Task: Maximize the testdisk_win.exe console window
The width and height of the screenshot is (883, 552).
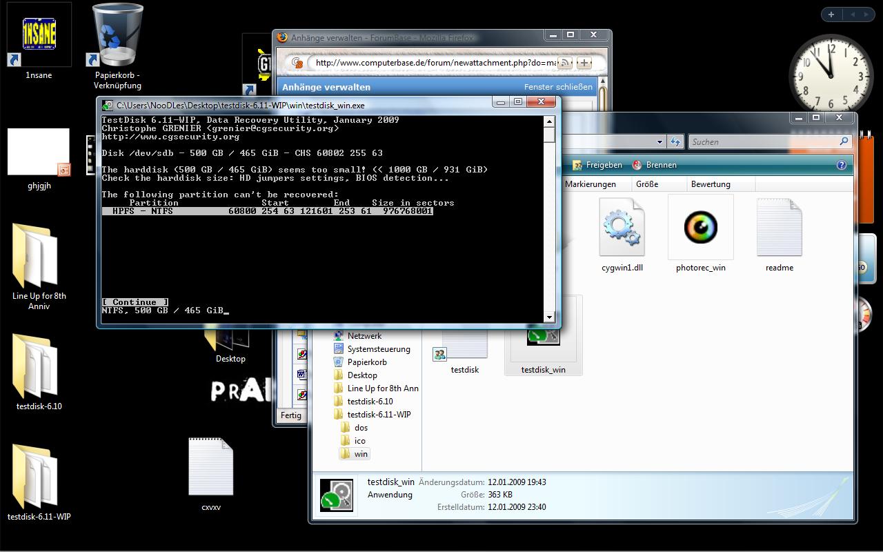Action: [518, 101]
